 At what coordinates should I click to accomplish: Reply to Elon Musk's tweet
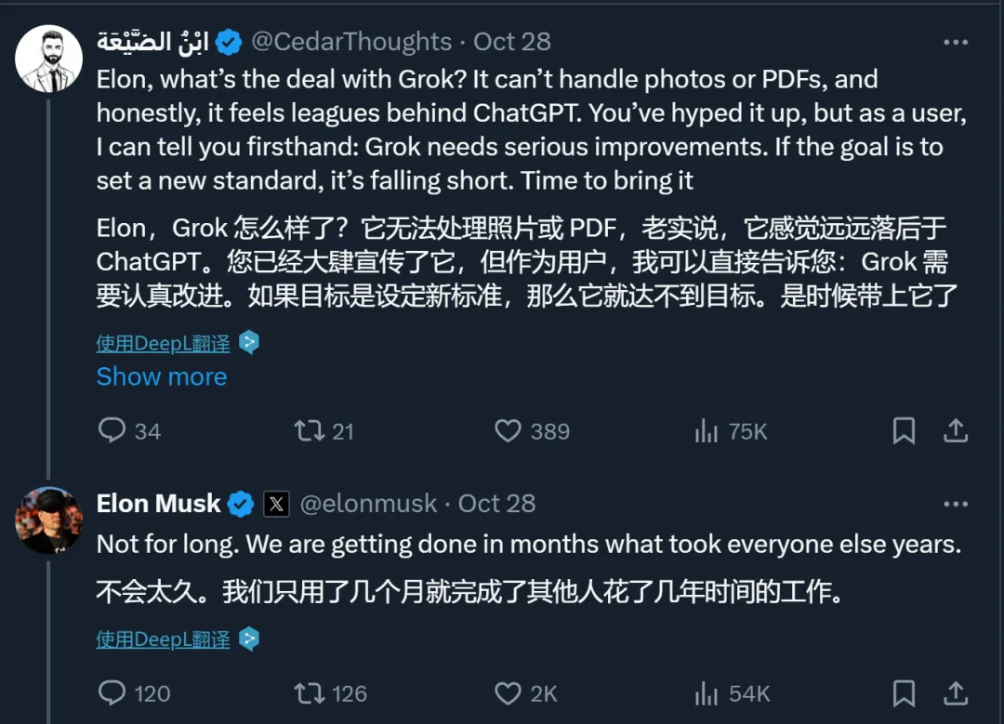112,692
